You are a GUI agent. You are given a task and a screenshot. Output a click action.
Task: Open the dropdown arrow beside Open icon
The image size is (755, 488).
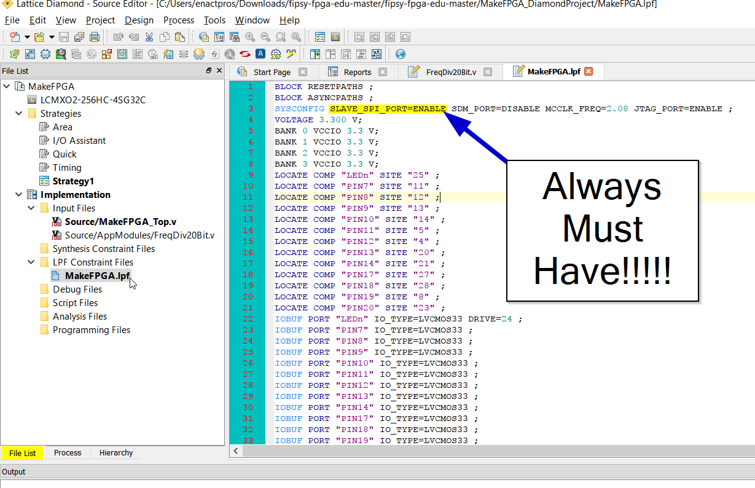coord(52,37)
